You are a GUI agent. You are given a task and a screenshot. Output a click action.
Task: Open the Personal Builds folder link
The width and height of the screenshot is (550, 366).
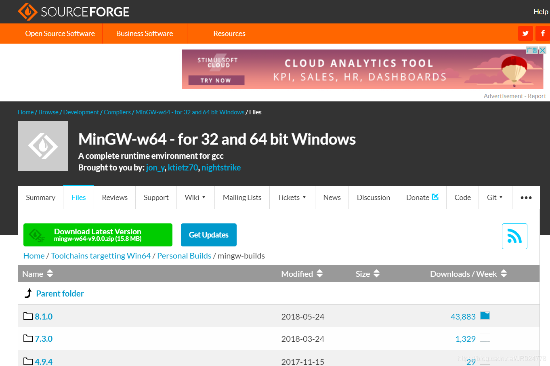[x=184, y=256]
